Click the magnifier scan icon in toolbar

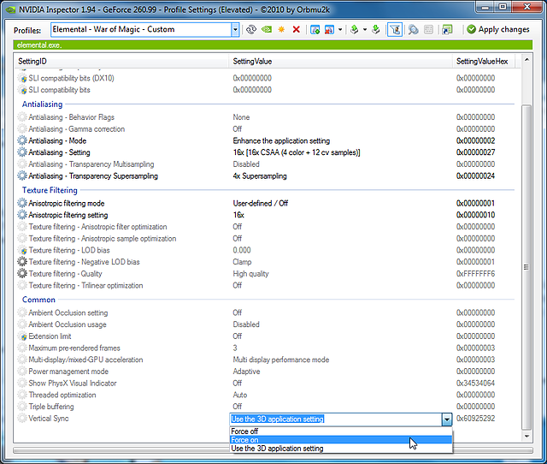(412, 29)
